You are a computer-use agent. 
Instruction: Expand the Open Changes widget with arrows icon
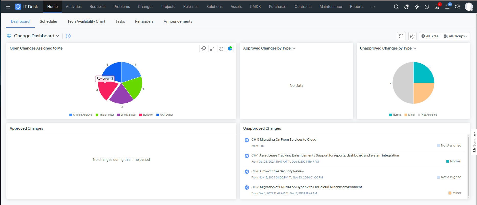click(212, 49)
